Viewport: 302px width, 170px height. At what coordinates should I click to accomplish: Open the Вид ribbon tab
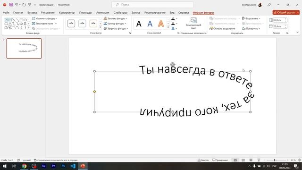(x=172, y=13)
